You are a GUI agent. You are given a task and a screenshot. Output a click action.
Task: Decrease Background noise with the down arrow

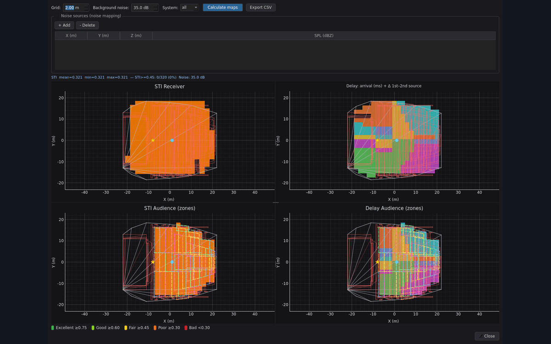click(x=156, y=9)
